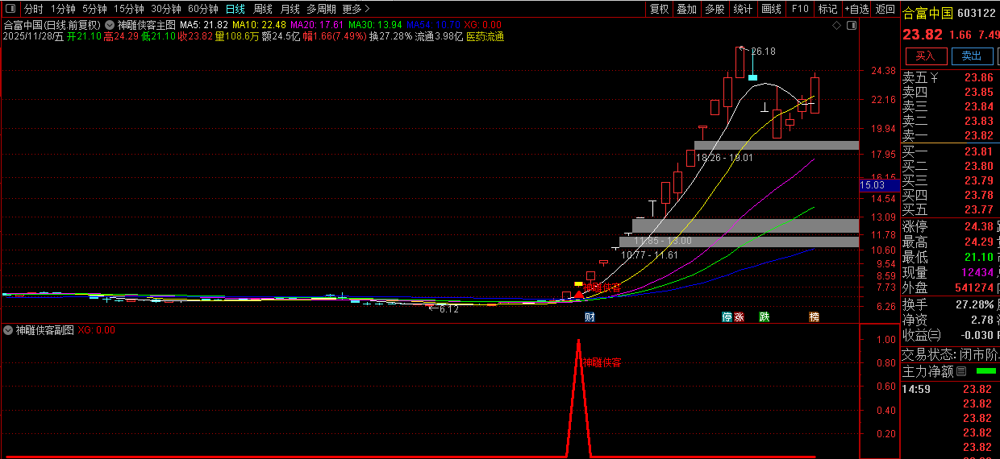This screenshot has width=1000, height=459.
Task: Open the F10 company info
Action: coord(799,9)
